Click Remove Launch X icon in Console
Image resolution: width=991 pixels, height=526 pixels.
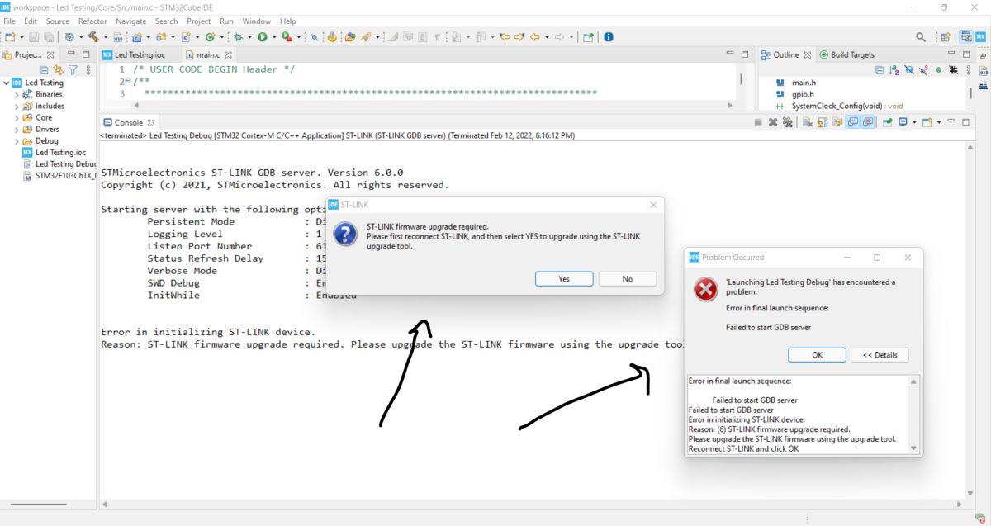pos(773,122)
